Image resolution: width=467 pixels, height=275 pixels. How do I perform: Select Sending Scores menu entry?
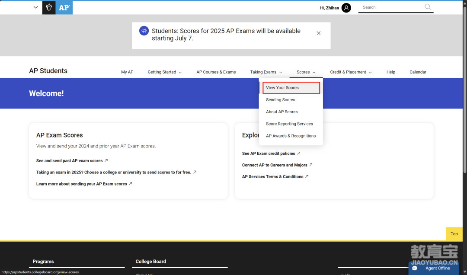coord(281,100)
